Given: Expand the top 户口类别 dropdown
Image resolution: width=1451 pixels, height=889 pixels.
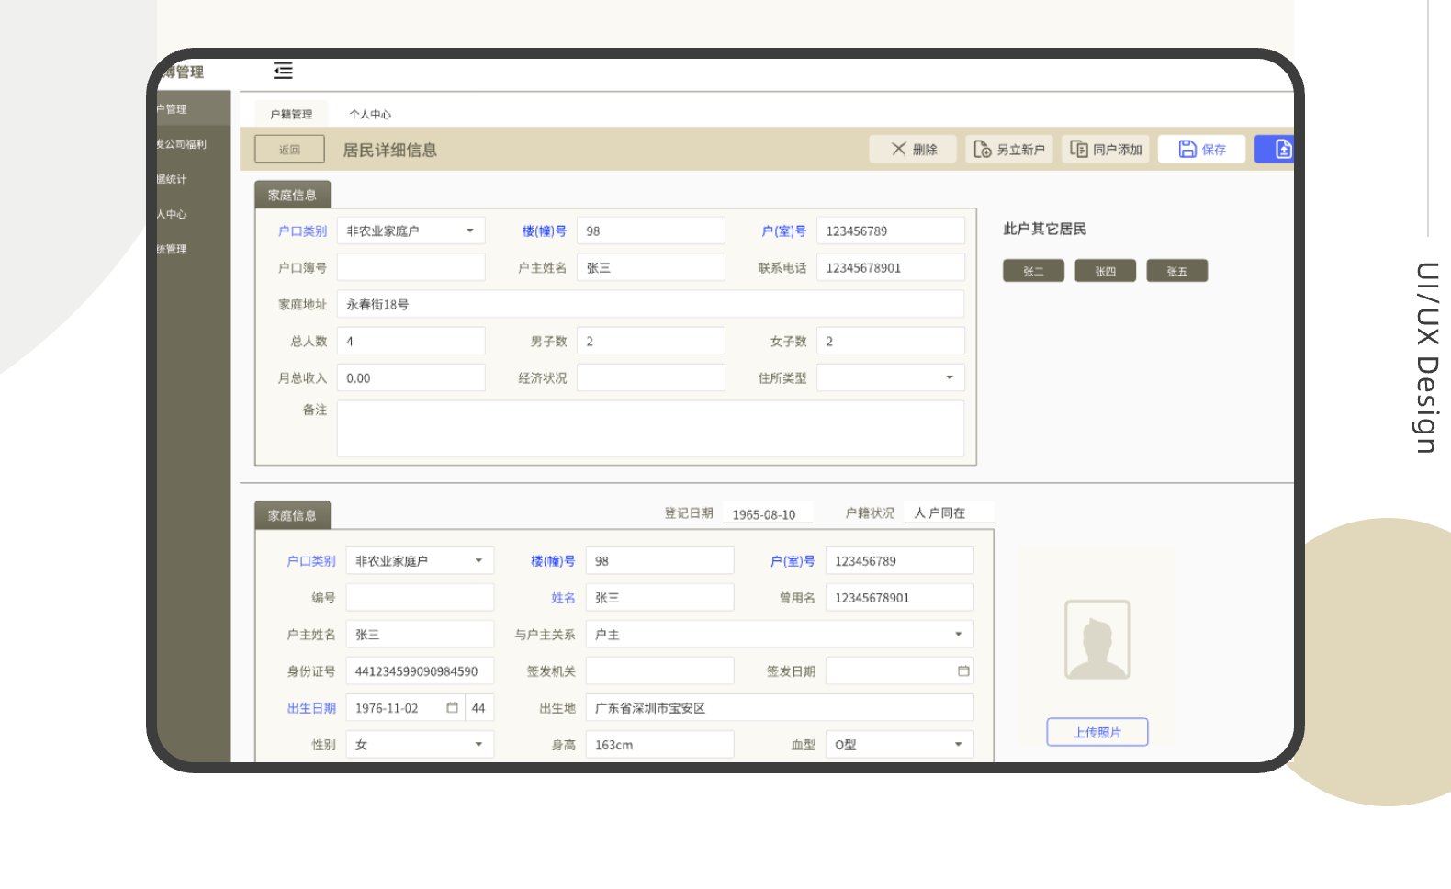Looking at the screenshot, I should click(469, 231).
